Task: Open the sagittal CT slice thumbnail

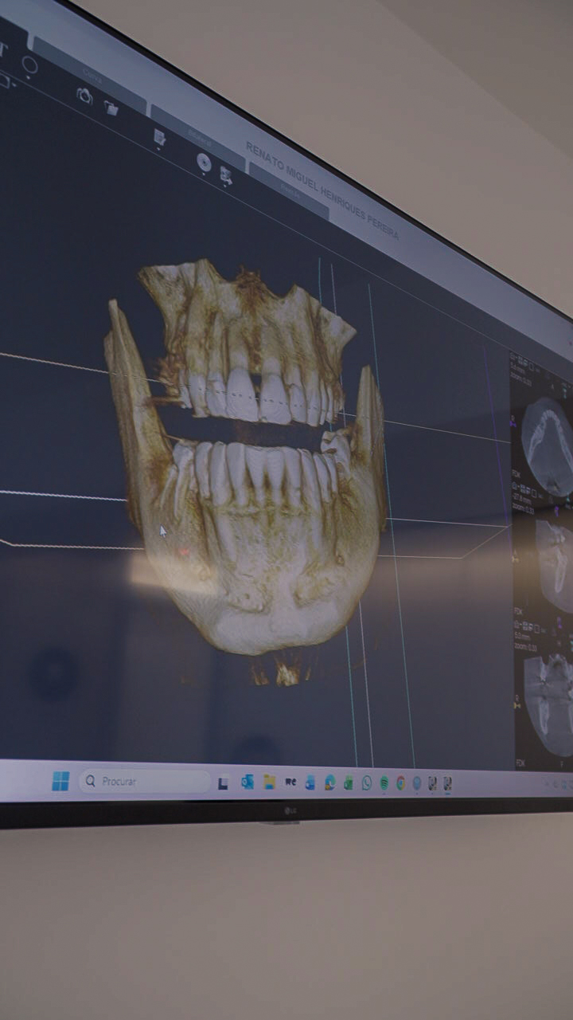Action: (554, 566)
